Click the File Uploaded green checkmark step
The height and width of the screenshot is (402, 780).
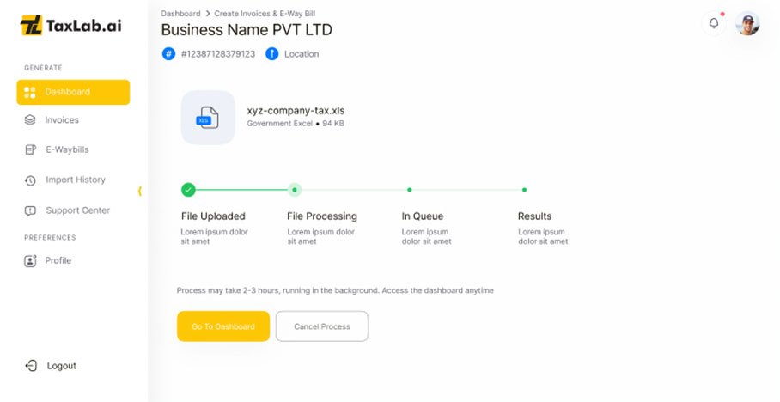[x=188, y=190]
